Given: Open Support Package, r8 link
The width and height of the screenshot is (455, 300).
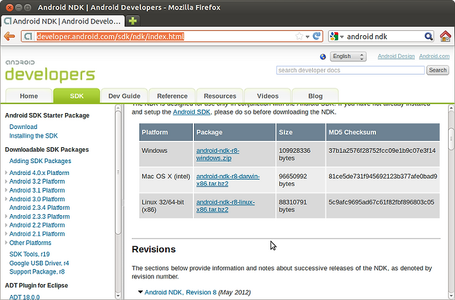Looking at the screenshot, I should click(37, 272).
